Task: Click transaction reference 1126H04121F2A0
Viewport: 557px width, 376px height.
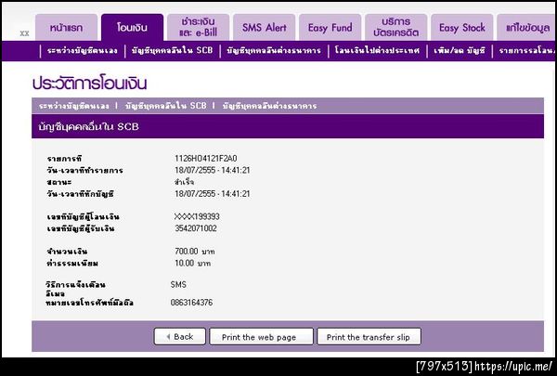Action: [x=206, y=159]
